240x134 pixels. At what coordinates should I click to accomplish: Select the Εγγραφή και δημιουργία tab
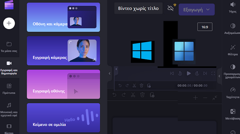pos(9,67)
